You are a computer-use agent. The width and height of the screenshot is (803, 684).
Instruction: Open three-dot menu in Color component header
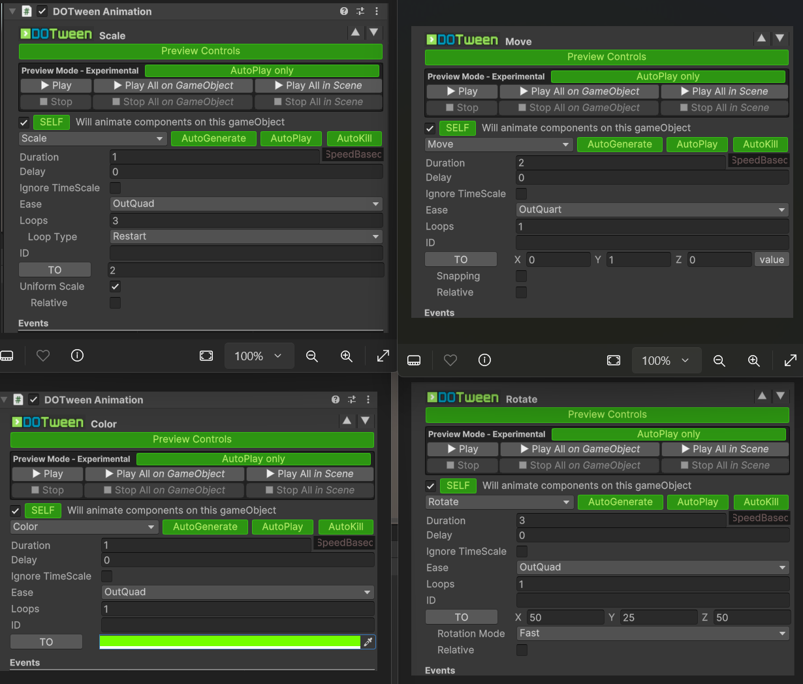tap(368, 399)
